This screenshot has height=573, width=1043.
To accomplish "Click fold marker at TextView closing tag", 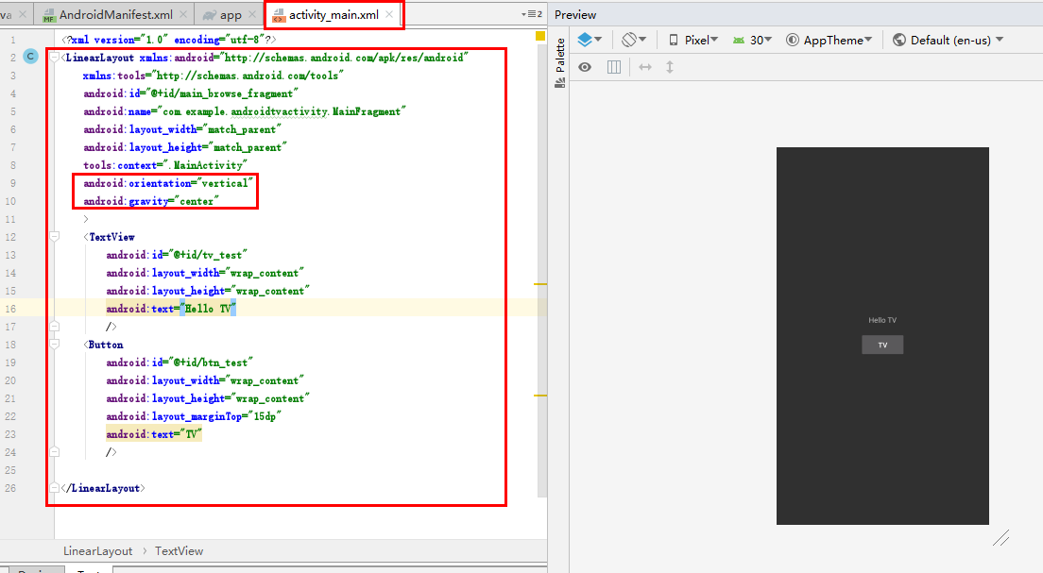I will pyautogui.click(x=55, y=327).
